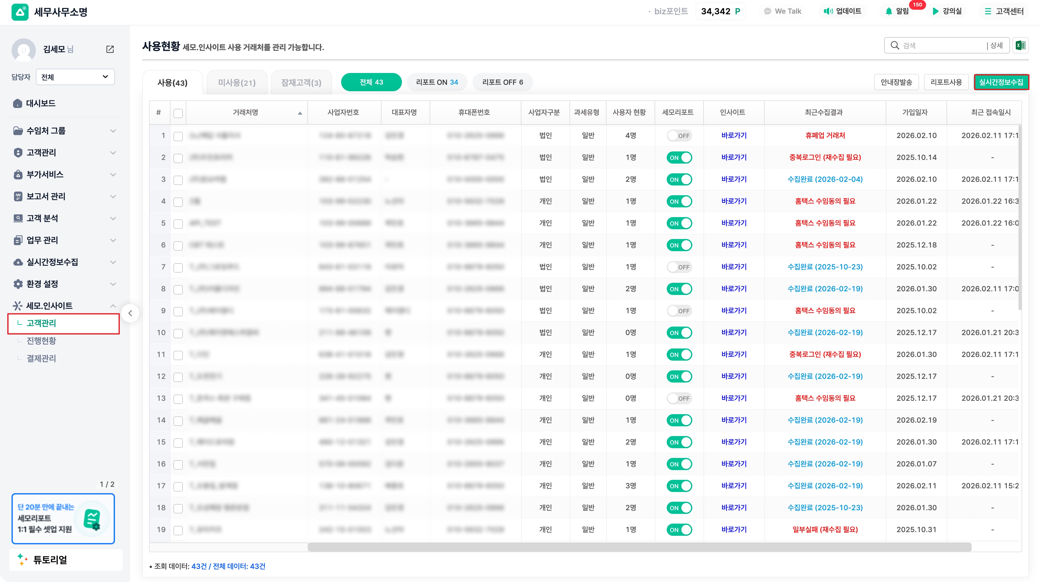Click the 업데이트 speaker icon
Screen dimensions: 1041x582
coord(828,11)
